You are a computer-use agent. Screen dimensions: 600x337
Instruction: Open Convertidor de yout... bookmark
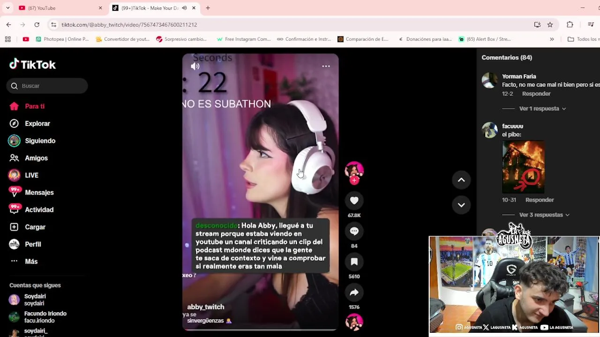(x=123, y=39)
